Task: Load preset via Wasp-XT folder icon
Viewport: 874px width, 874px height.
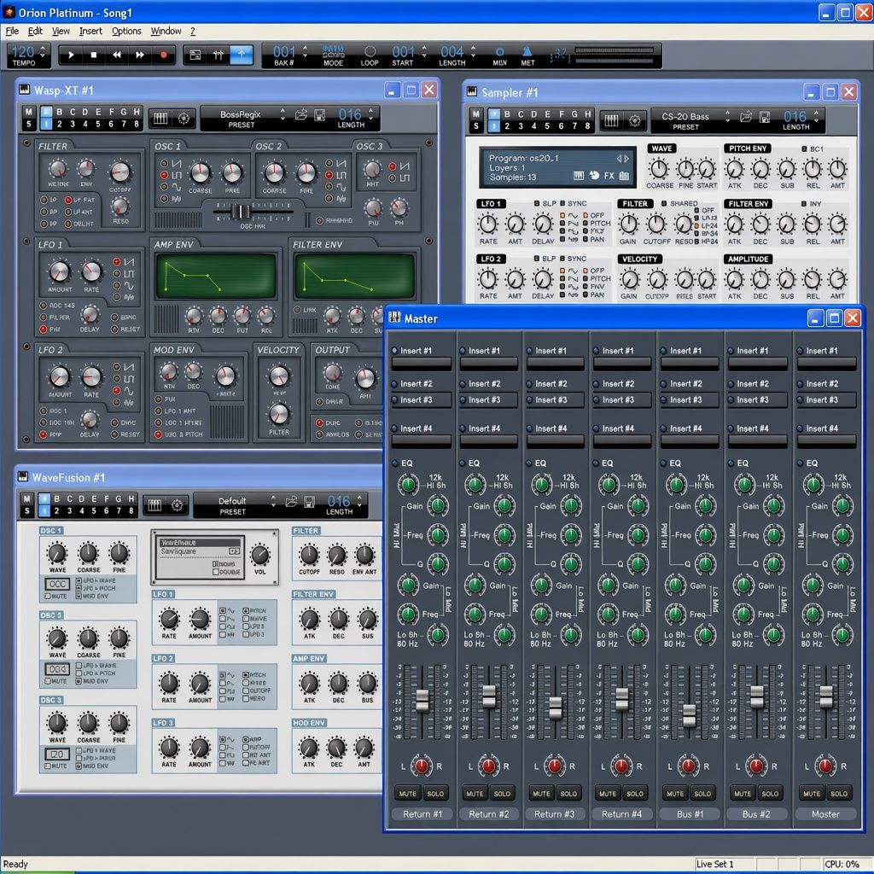Action: (301, 115)
